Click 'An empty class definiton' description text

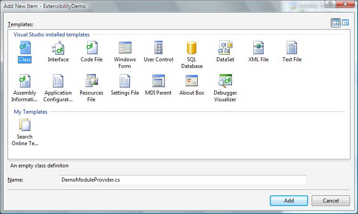pyautogui.click(x=39, y=166)
